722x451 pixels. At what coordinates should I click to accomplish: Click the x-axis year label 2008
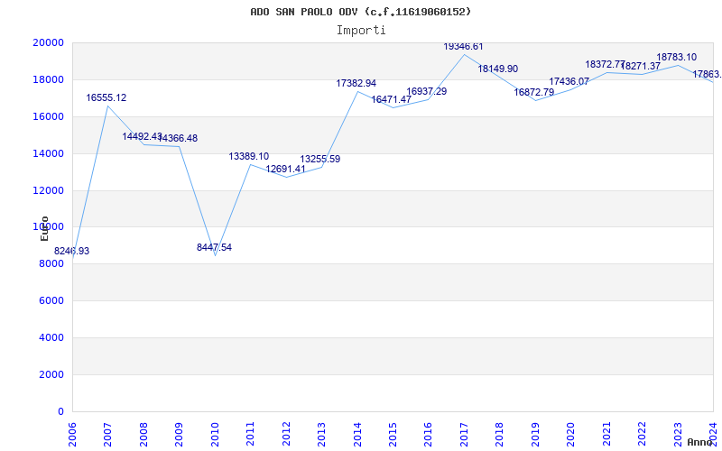[143, 434]
